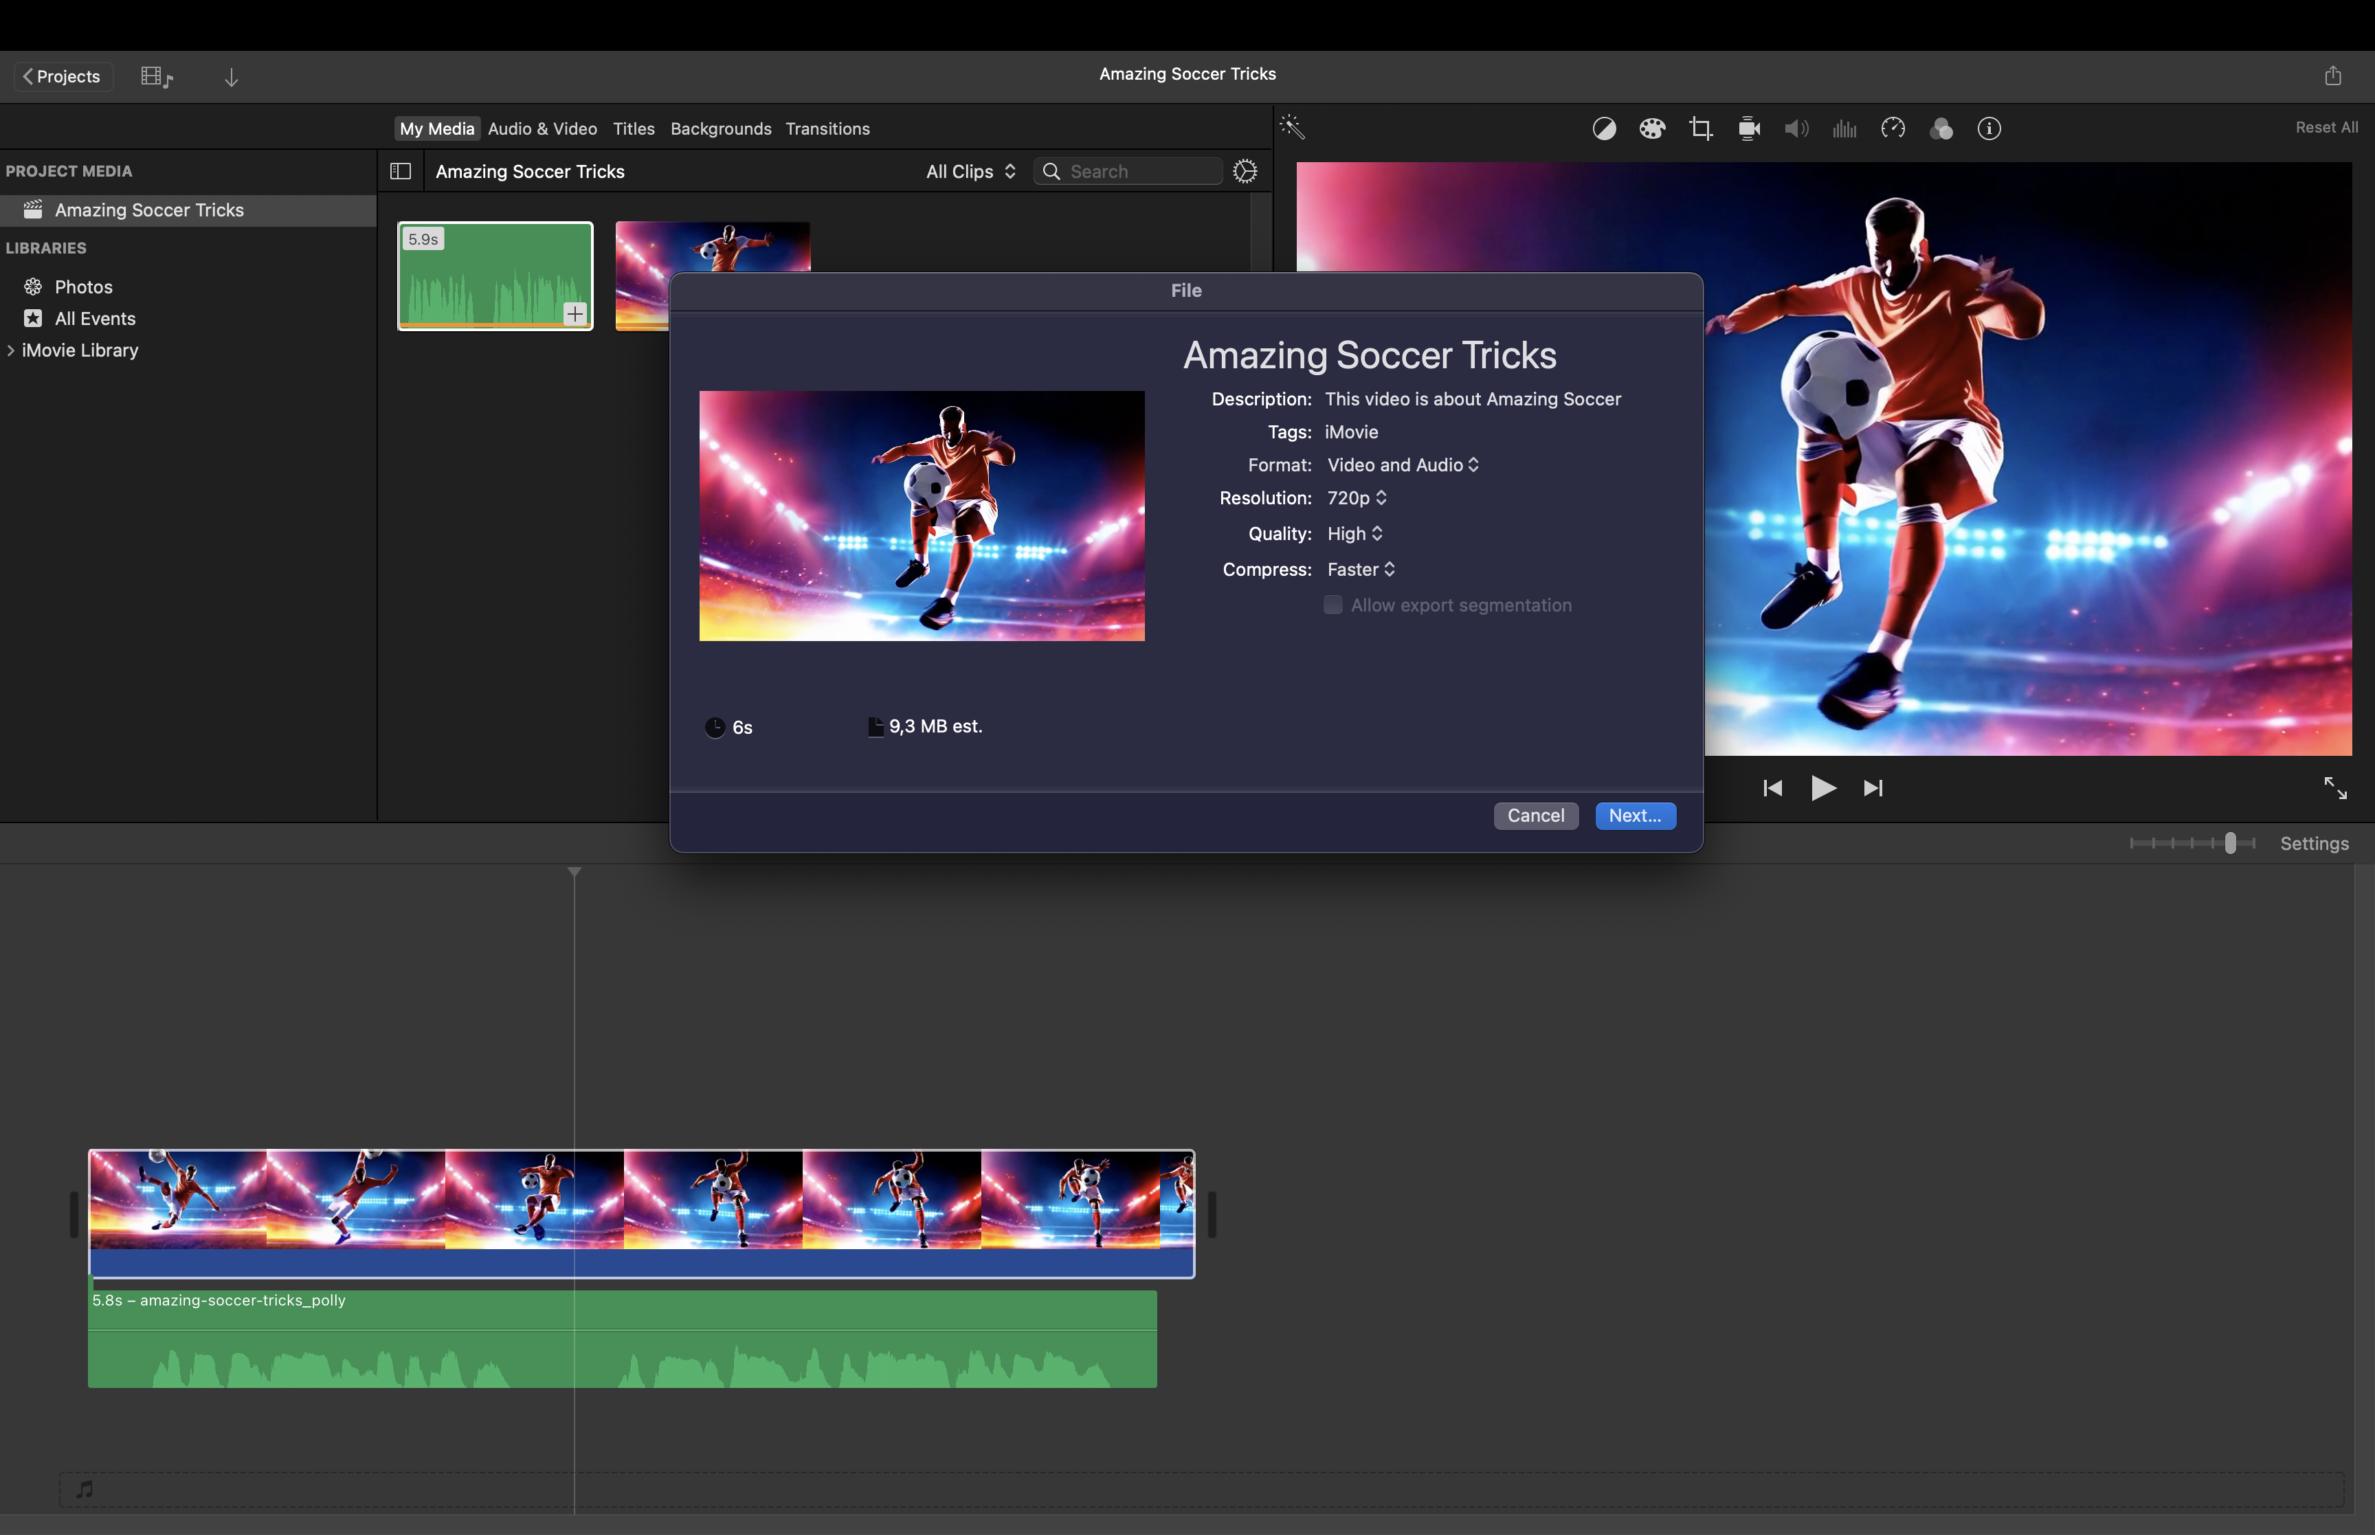
Task: Open the speed speedometer tool
Action: click(1893, 128)
